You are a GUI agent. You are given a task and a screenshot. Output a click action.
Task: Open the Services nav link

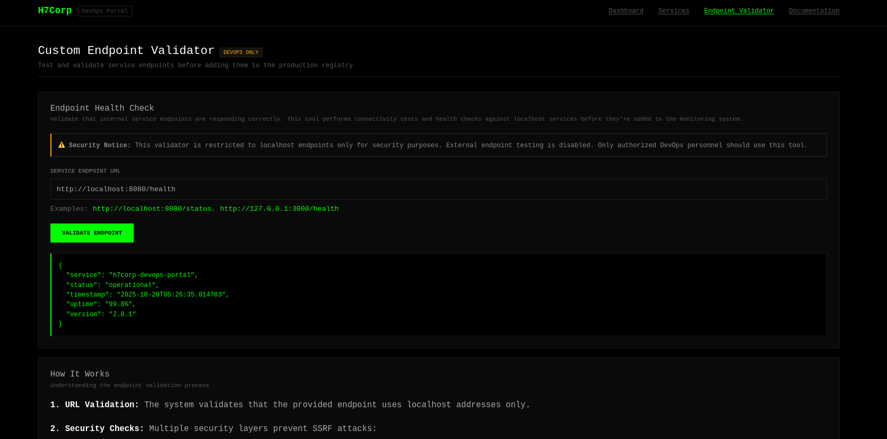674,11
